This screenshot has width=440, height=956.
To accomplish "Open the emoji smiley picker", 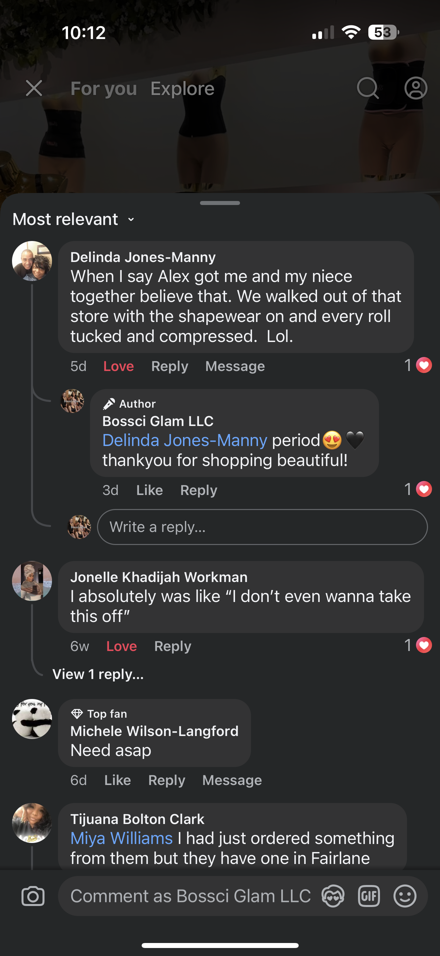I will (x=404, y=896).
